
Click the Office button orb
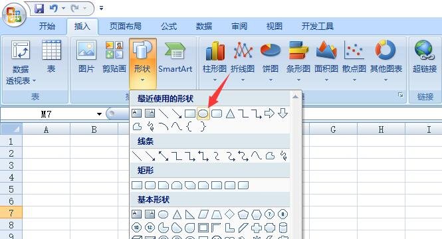coord(14,15)
